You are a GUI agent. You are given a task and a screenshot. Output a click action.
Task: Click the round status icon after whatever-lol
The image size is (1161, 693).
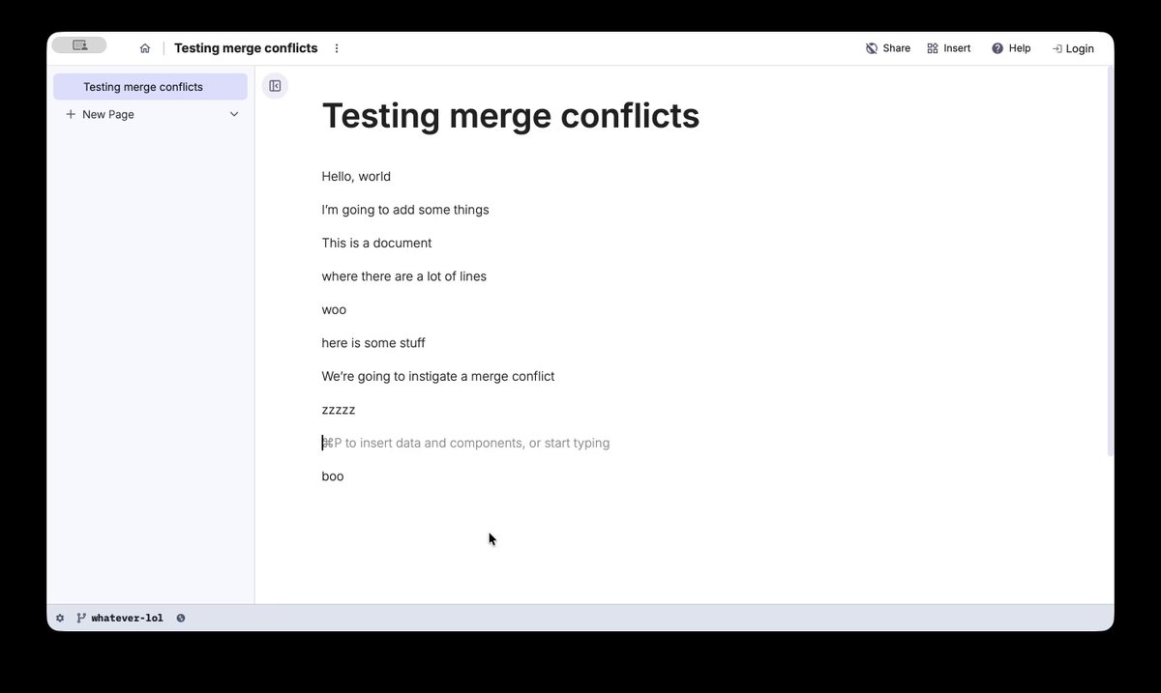[181, 618]
